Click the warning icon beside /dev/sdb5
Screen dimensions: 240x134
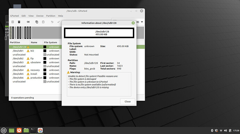click(28, 74)
